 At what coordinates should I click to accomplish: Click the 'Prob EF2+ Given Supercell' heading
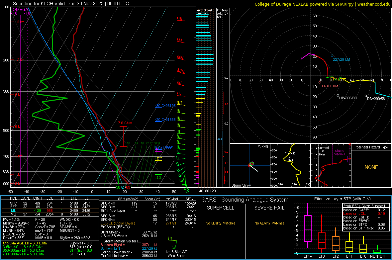[x=364, y=206]
